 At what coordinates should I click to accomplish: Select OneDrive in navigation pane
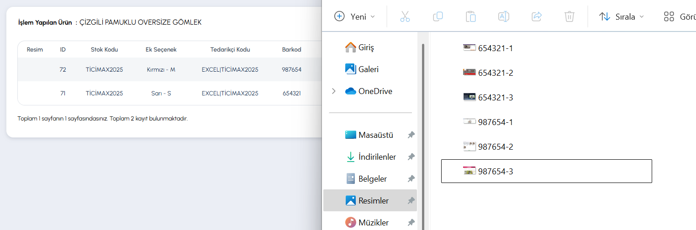point(369,91)
